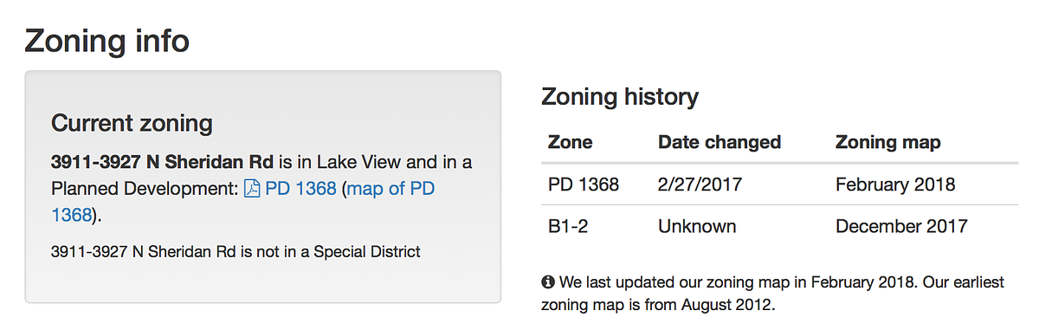1039x330 pixels.
Task: Select the B1-2 zone cell
Action: click(x=569, y=227)
